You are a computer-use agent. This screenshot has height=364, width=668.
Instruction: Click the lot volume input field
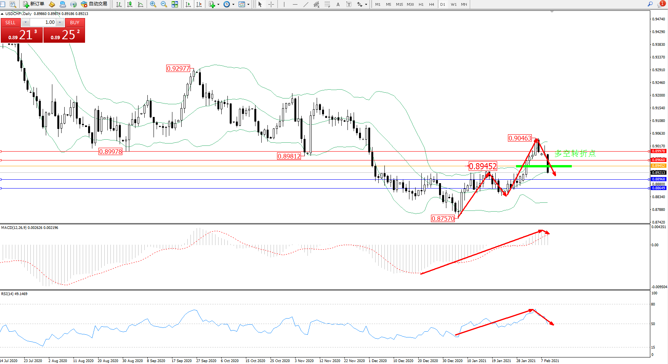43,22
